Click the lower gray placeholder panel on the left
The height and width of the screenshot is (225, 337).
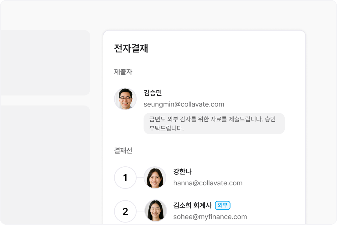coord(45,165)
